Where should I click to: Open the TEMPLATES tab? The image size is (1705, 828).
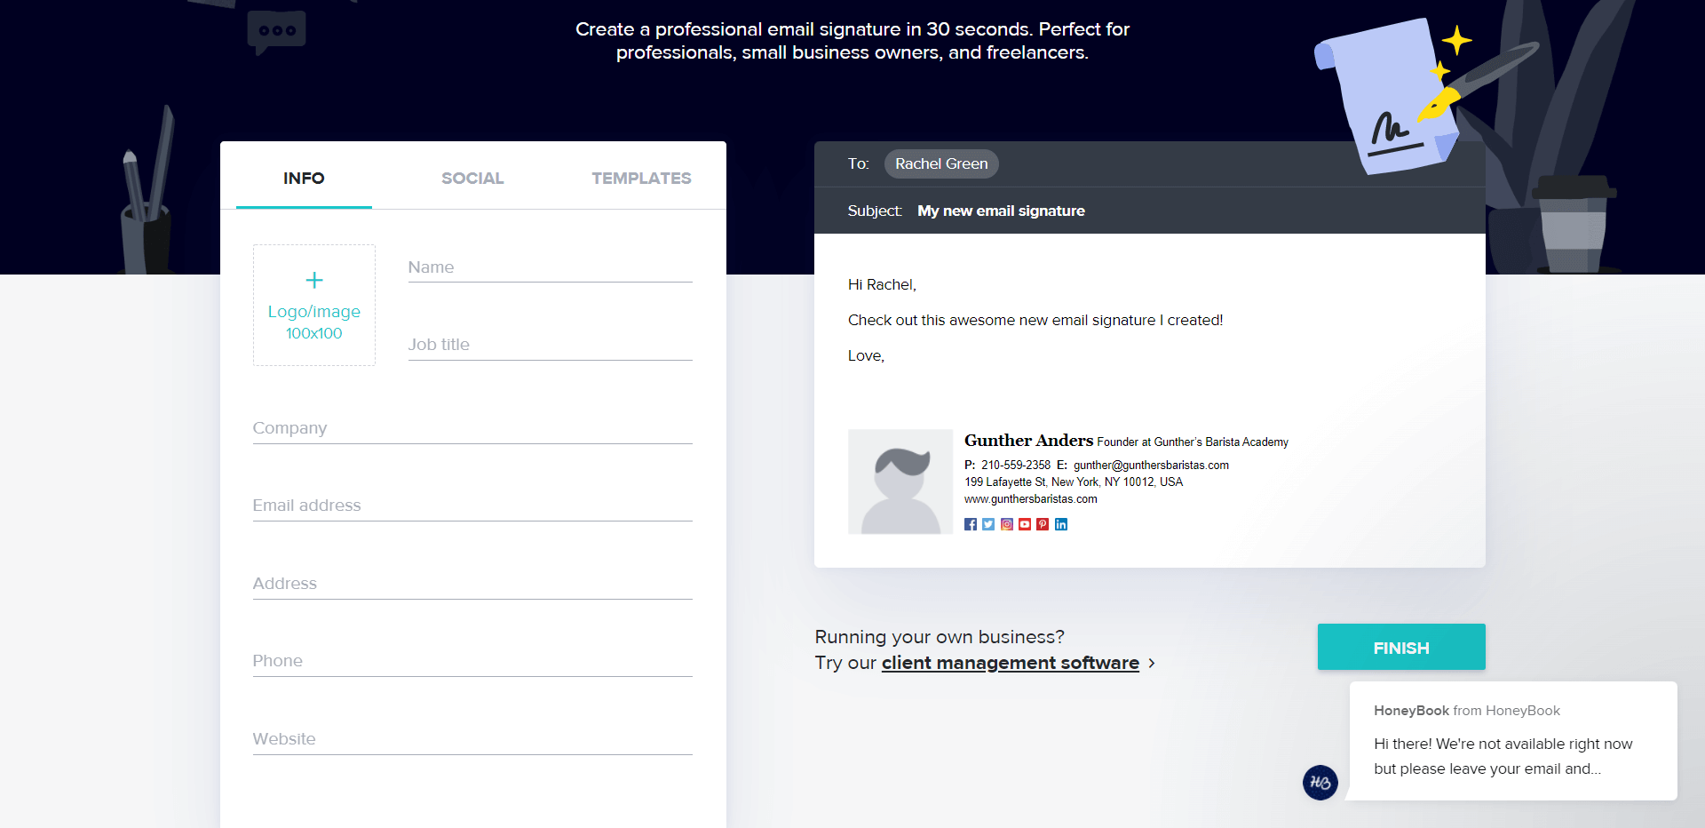(641, 179)
